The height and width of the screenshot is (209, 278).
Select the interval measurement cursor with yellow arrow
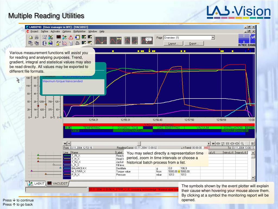pyautogui.click(x=115, y=40)
